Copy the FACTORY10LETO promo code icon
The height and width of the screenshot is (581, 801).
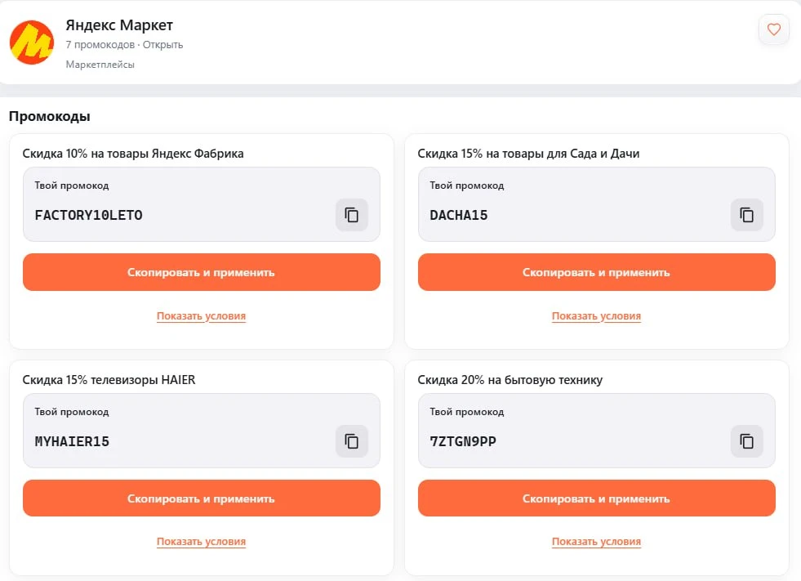[x=351, y=215]
